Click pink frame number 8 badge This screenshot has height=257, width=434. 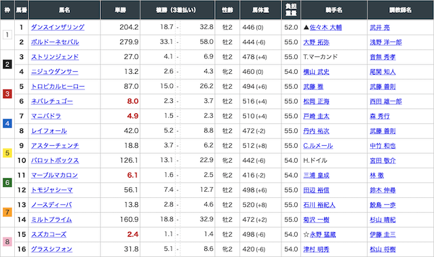tap(7, 242)
